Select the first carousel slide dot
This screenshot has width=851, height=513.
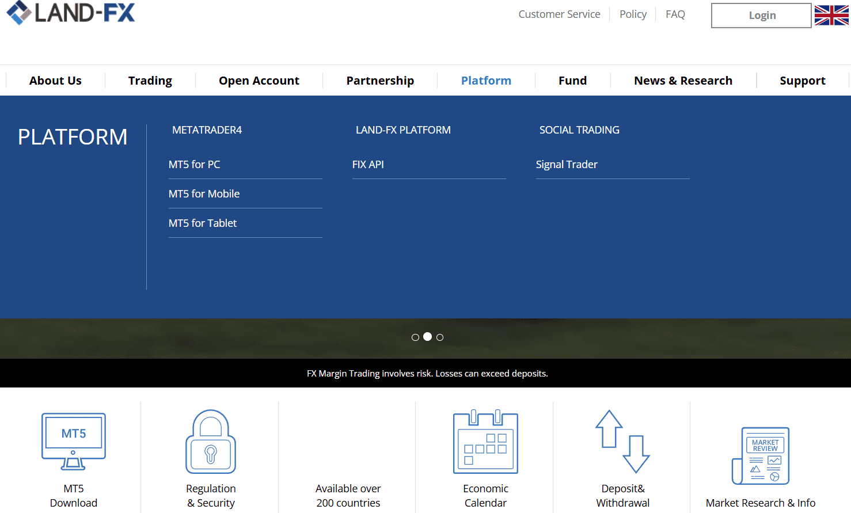[x=415, y=337]
